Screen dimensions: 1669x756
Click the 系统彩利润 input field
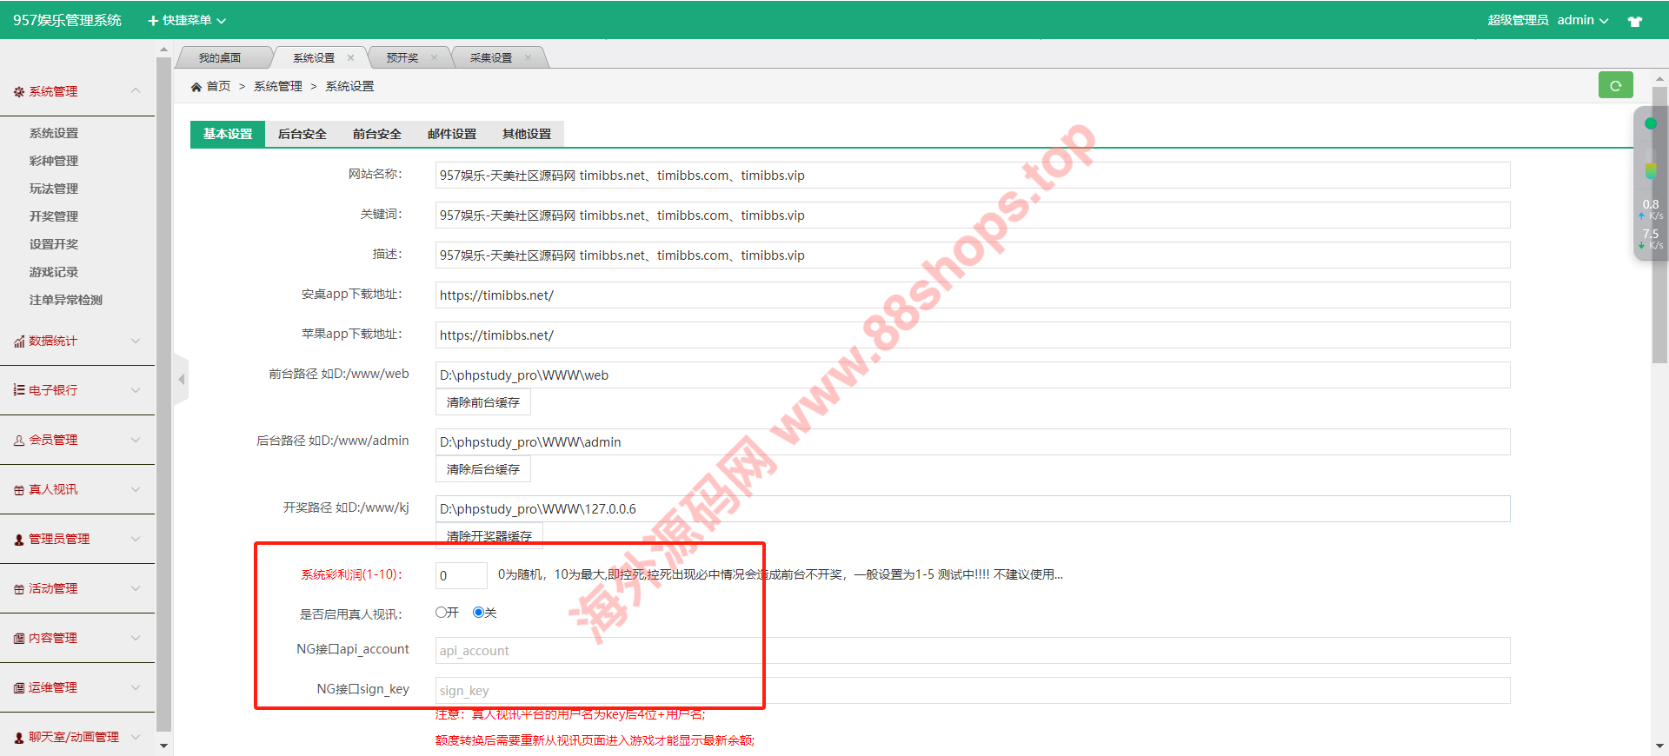[461, 575]
